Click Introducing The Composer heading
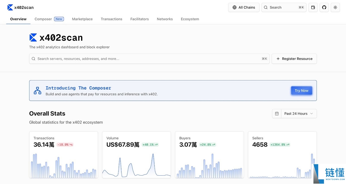The image size is (346, 184). [x=78, y=88]
